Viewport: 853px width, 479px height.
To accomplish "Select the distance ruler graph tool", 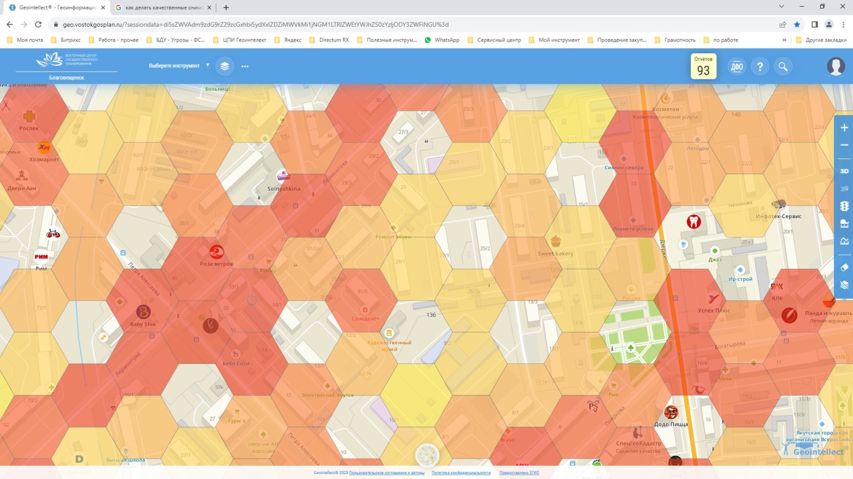I will point(844,241).
